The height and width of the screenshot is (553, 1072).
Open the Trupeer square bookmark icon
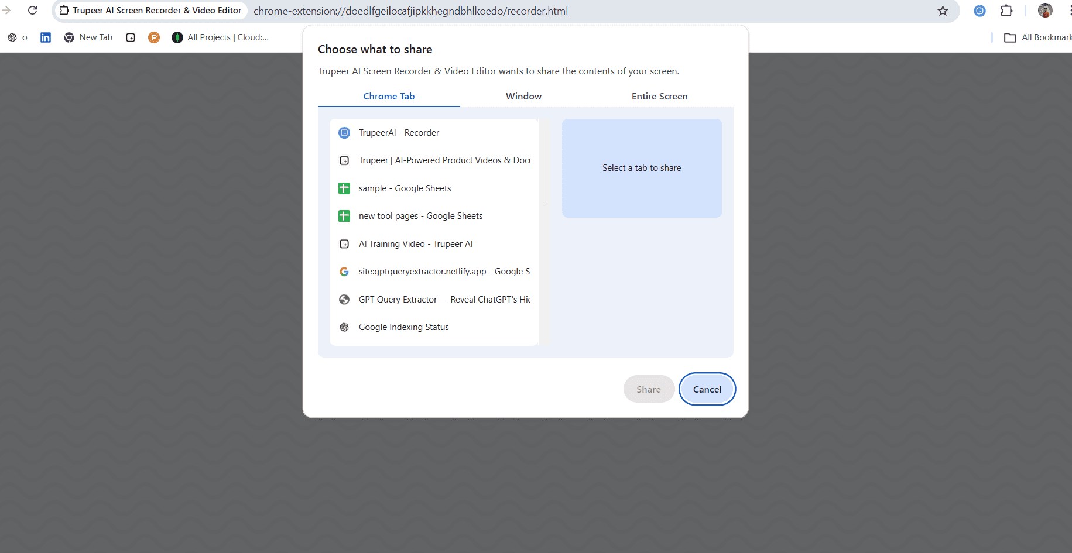tap(131, 37)
